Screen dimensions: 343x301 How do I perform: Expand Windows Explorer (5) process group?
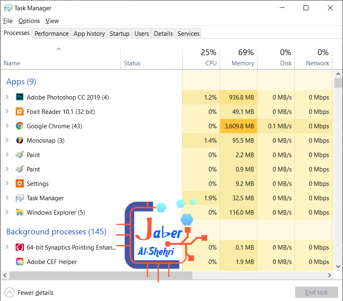[7, 212]
